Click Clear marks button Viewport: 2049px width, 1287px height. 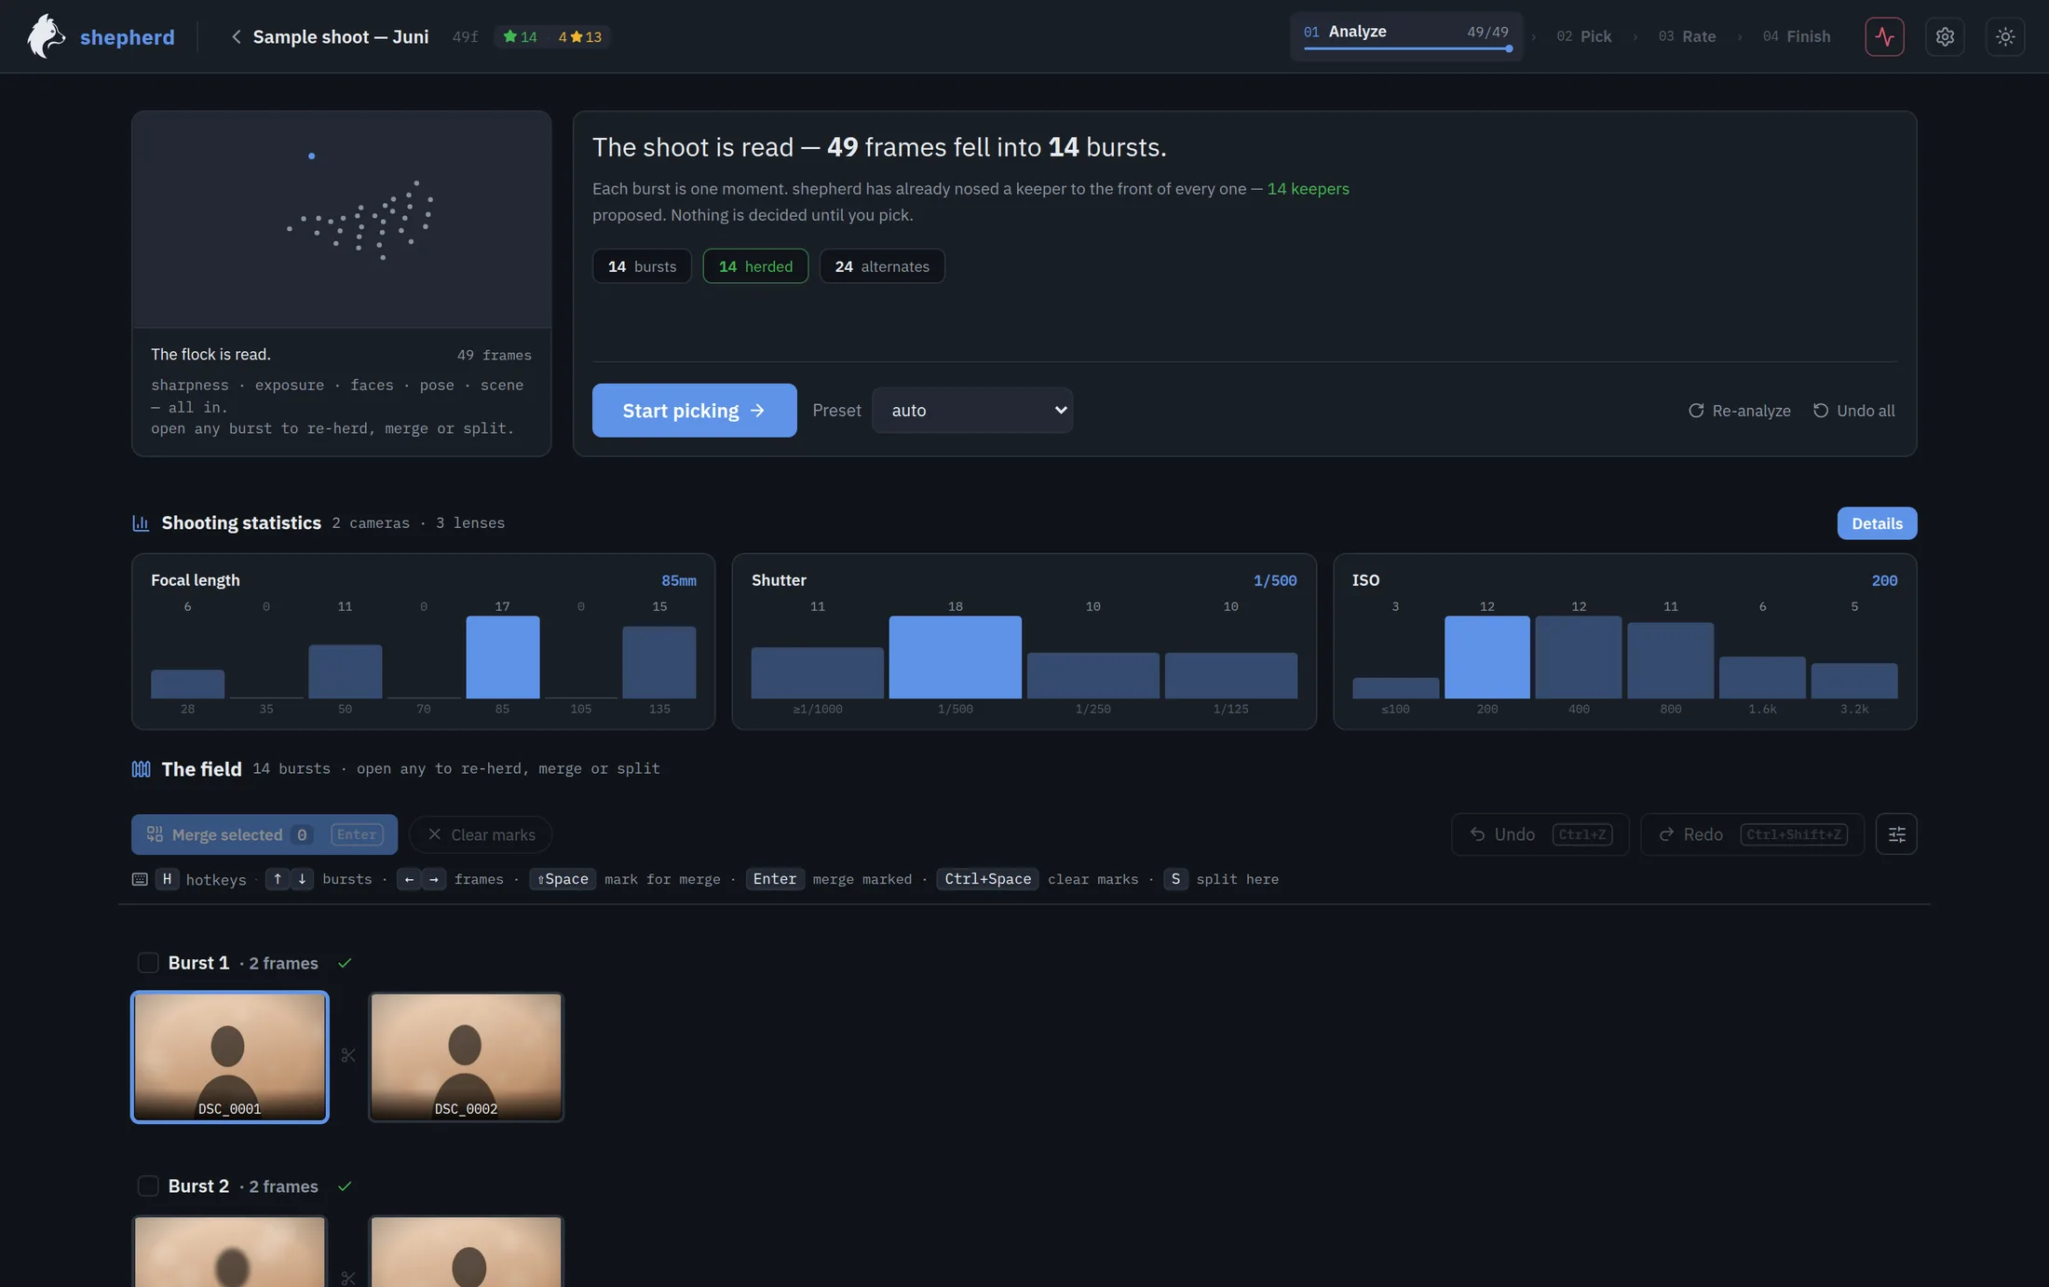[481, 834]
